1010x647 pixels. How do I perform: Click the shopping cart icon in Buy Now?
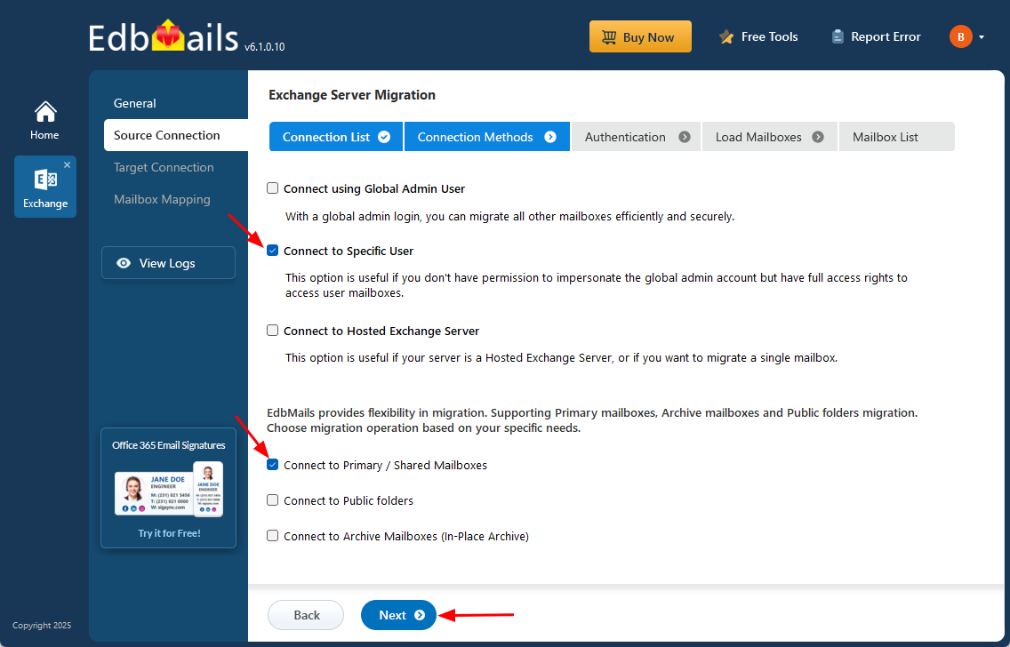[x=609, y=37]
